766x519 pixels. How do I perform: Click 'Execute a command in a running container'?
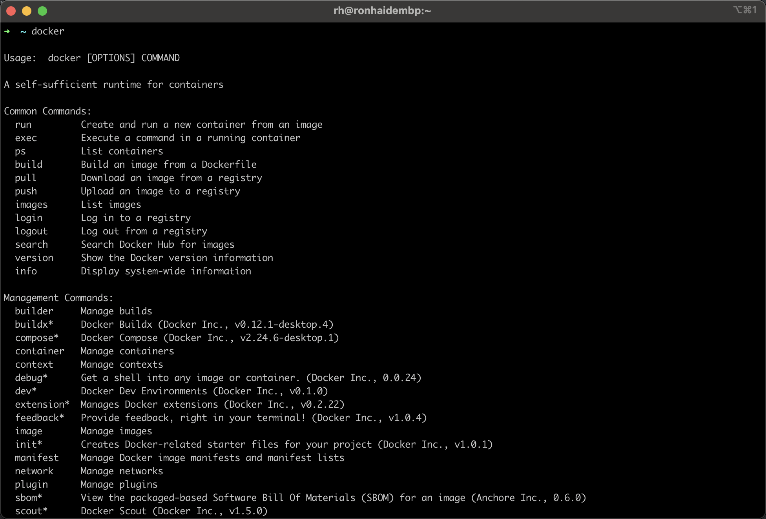click(x=191, y=138)
